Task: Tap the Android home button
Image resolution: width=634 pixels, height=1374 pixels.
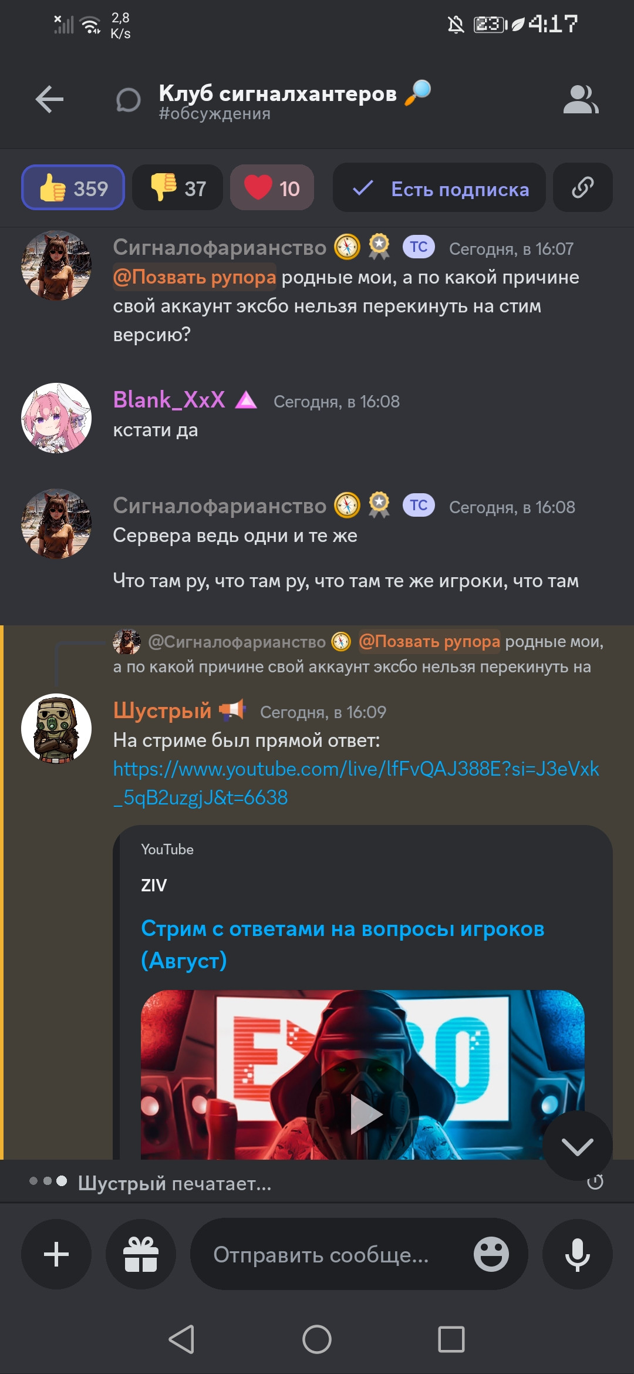Action: pos(317,1339)
